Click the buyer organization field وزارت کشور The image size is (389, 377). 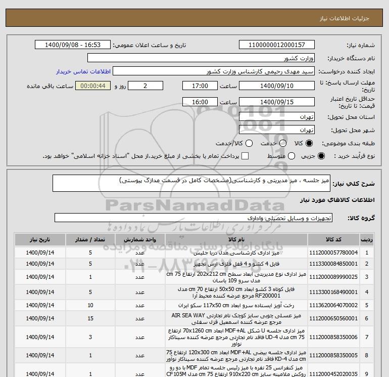tap(201, 58)
